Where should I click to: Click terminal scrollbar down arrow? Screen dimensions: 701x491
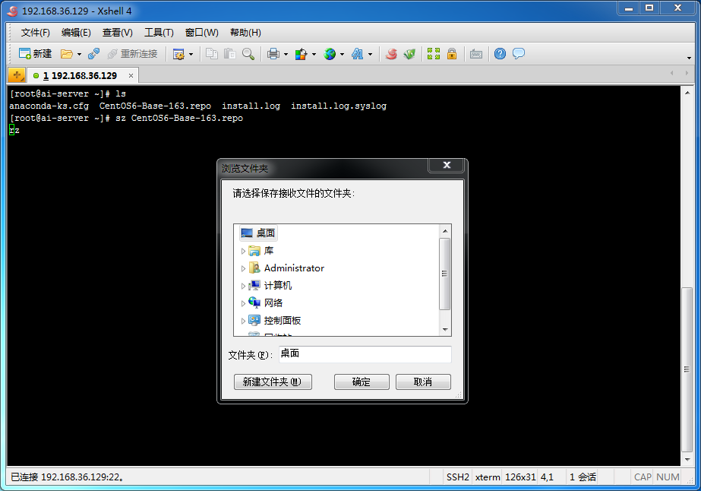point(687,460)
